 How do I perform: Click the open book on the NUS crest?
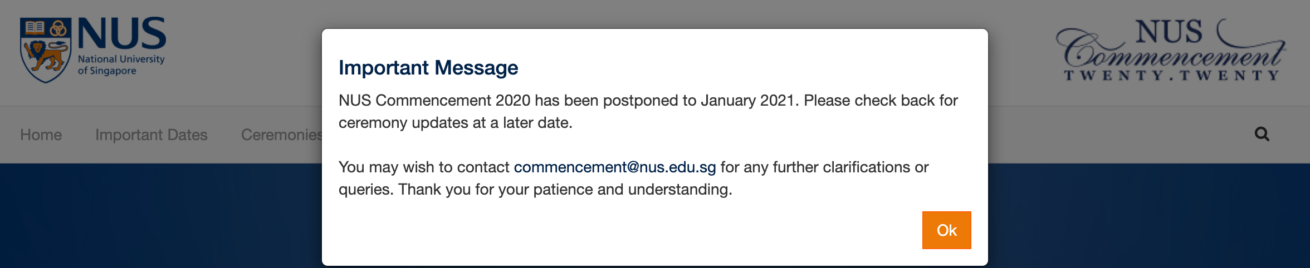pos(35,27)
